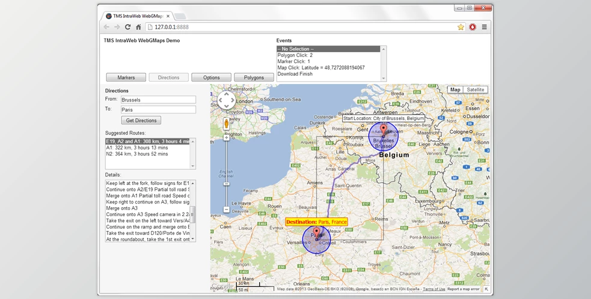591x299 pixels.
Task: Select 'Map Click: Latitude' event entry
Action: click(329, 67)
